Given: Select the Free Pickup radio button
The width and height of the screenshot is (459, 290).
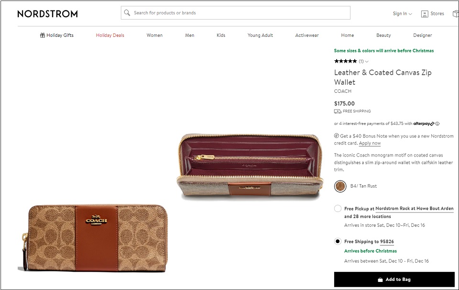Looking at the screenshot, I should [x=338, y=208].
